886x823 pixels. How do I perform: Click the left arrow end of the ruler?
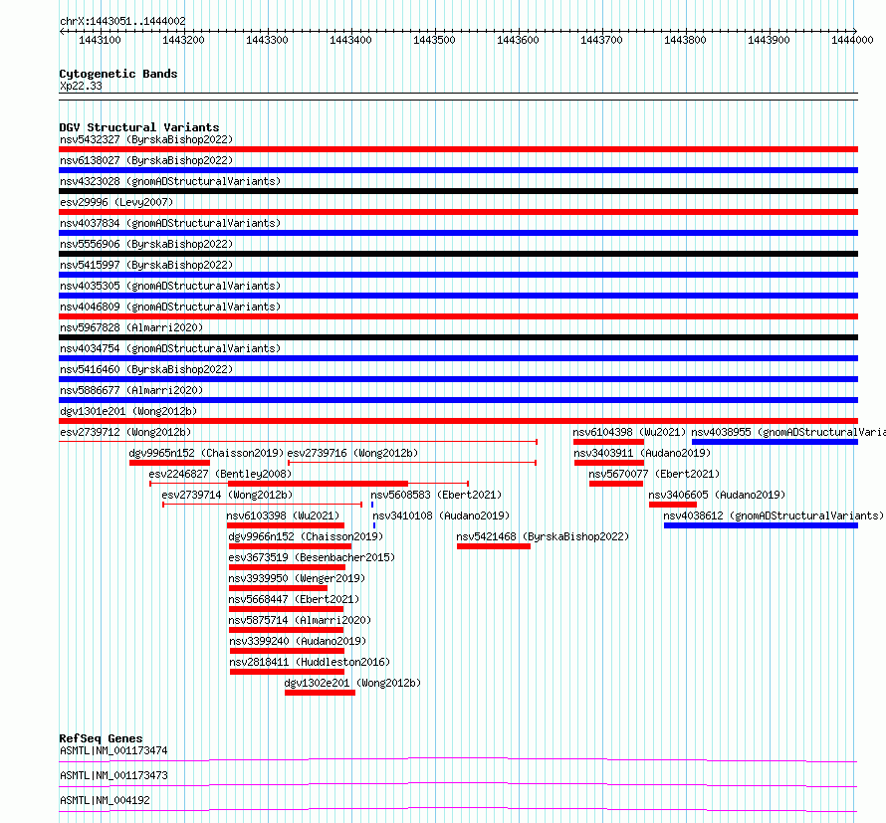62,31
